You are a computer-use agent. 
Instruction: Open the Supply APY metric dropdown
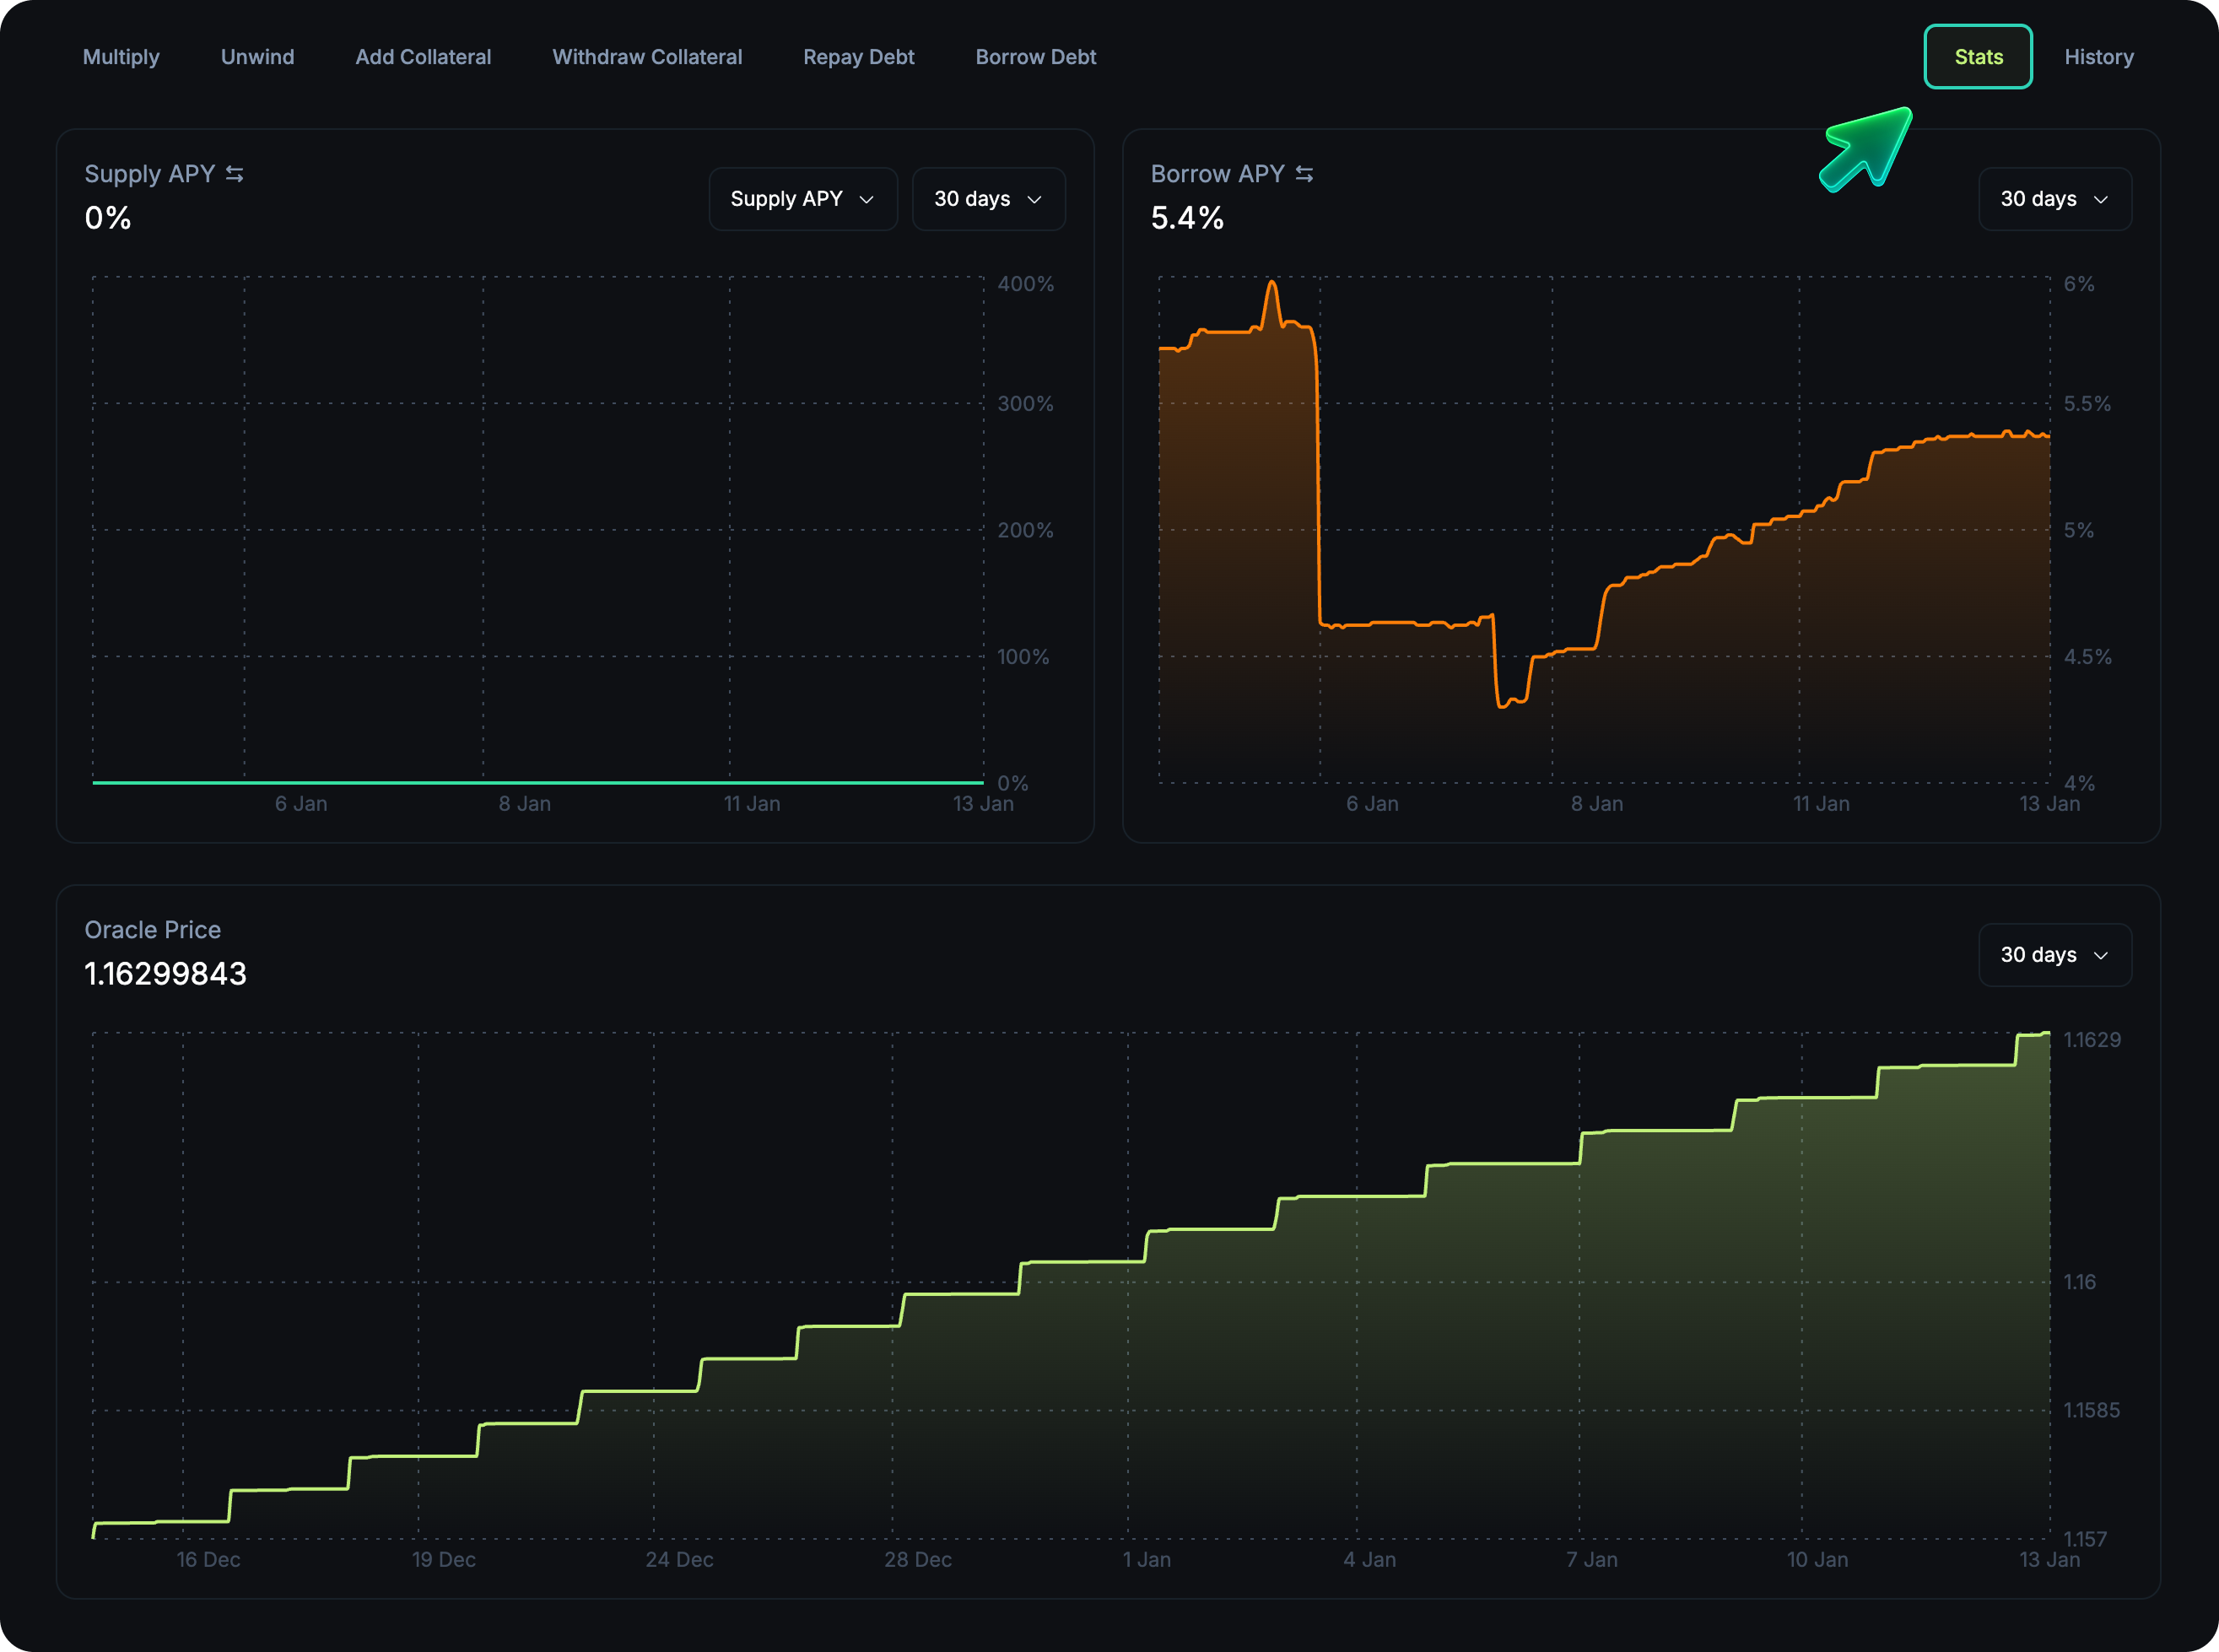click(x=802, y=199)
